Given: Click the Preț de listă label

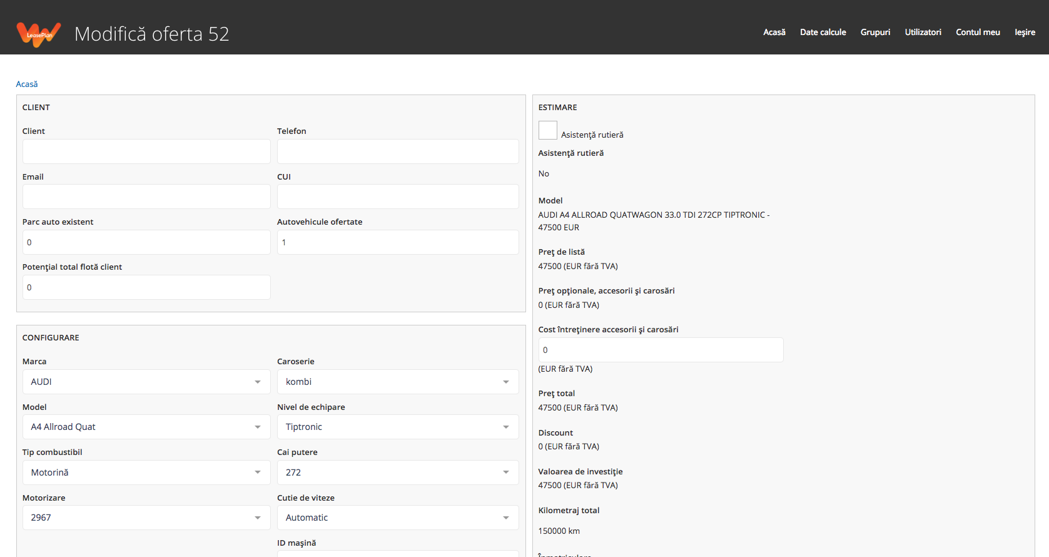Looking at the screenshot, I should 562,252.
